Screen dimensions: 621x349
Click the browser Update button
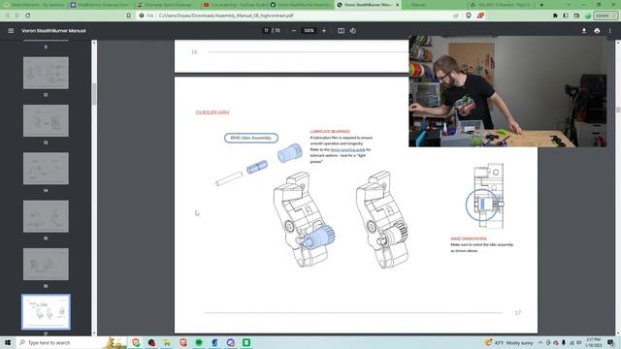coord(605,16)
